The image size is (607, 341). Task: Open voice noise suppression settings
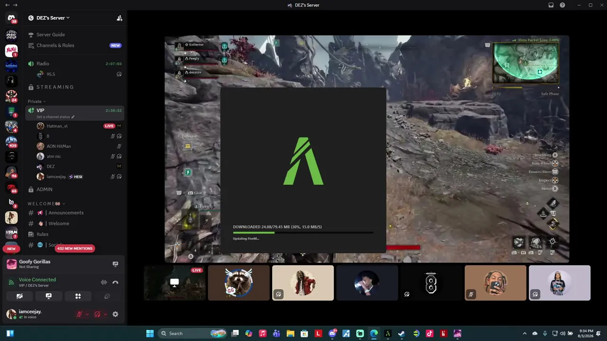[104, 282]
